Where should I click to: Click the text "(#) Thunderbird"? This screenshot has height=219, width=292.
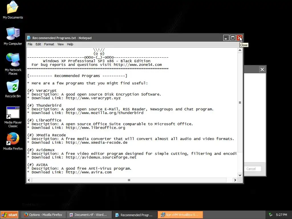44,106
